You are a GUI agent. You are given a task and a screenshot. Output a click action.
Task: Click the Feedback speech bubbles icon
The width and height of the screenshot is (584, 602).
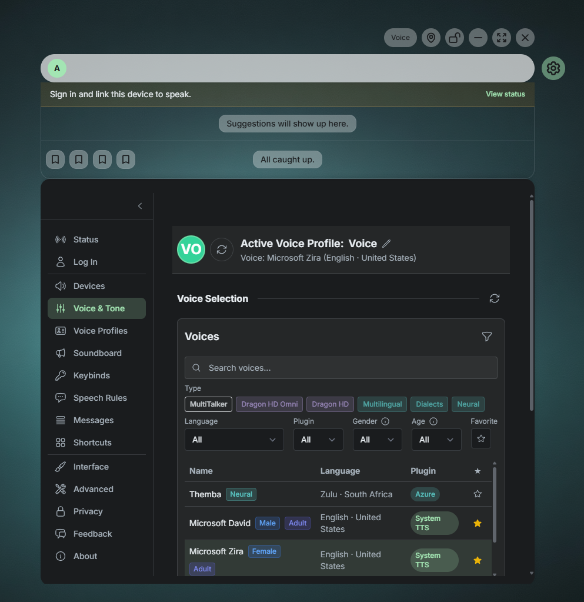[x=60, y=534]
